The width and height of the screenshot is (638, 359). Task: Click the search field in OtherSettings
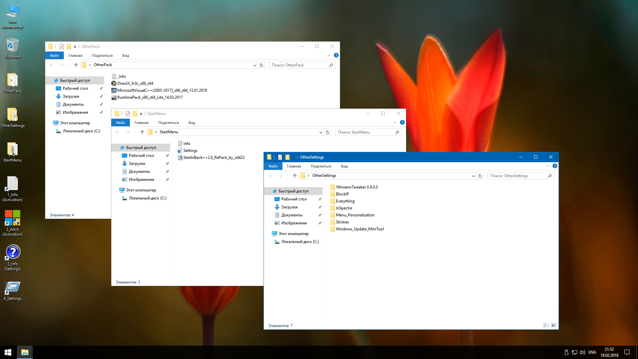pos(518,176)
